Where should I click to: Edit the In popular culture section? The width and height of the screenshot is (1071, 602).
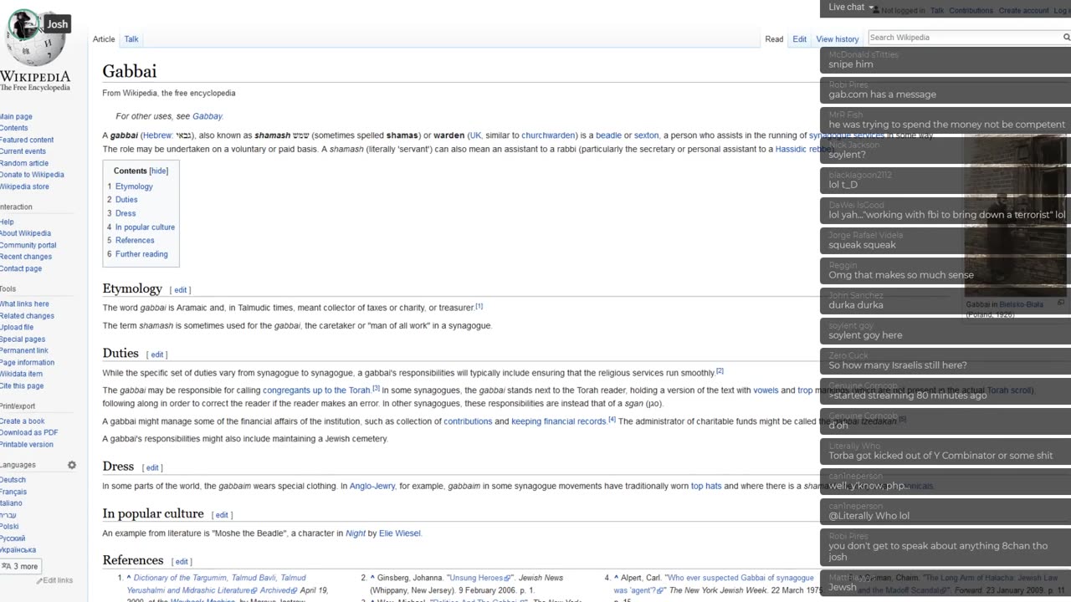pos(223,515)
